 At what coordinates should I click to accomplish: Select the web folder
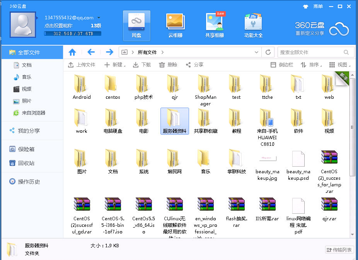[x=329, y=87]
